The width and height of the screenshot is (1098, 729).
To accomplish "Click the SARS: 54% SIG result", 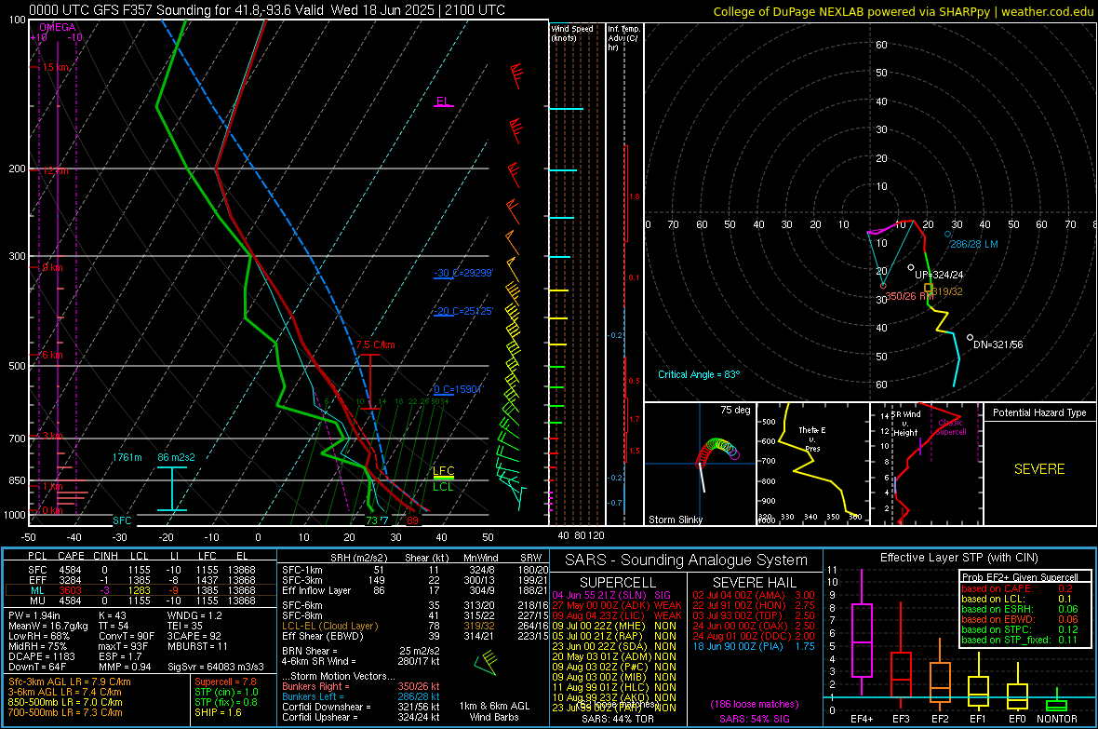I will point(754,719).
